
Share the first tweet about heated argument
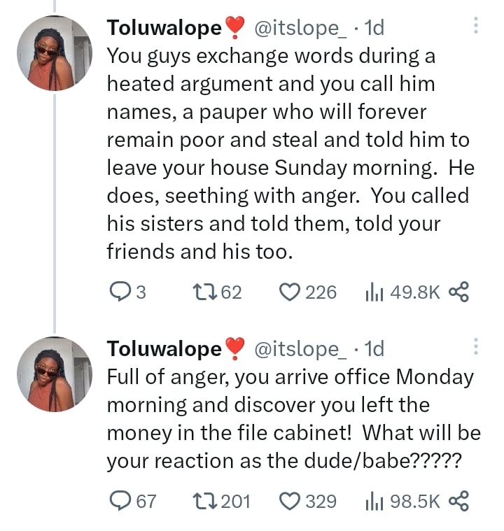point(458,292)
